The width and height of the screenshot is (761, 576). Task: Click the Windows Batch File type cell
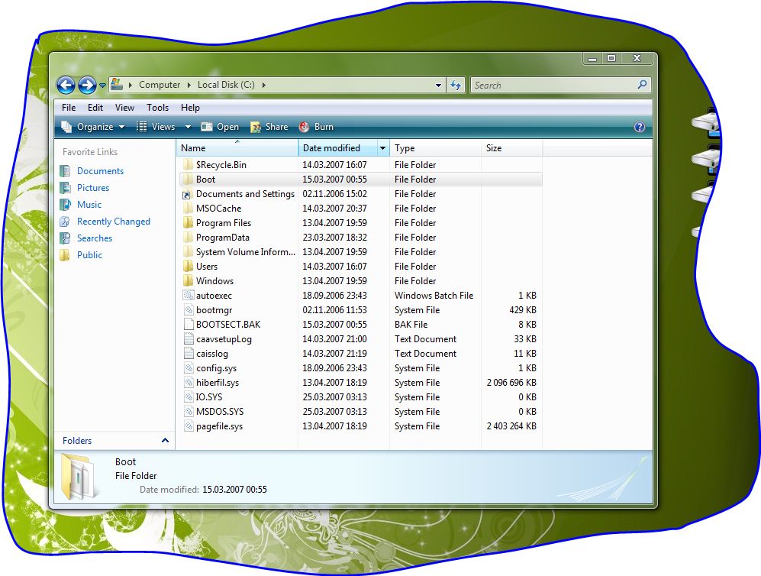(434, 296)
